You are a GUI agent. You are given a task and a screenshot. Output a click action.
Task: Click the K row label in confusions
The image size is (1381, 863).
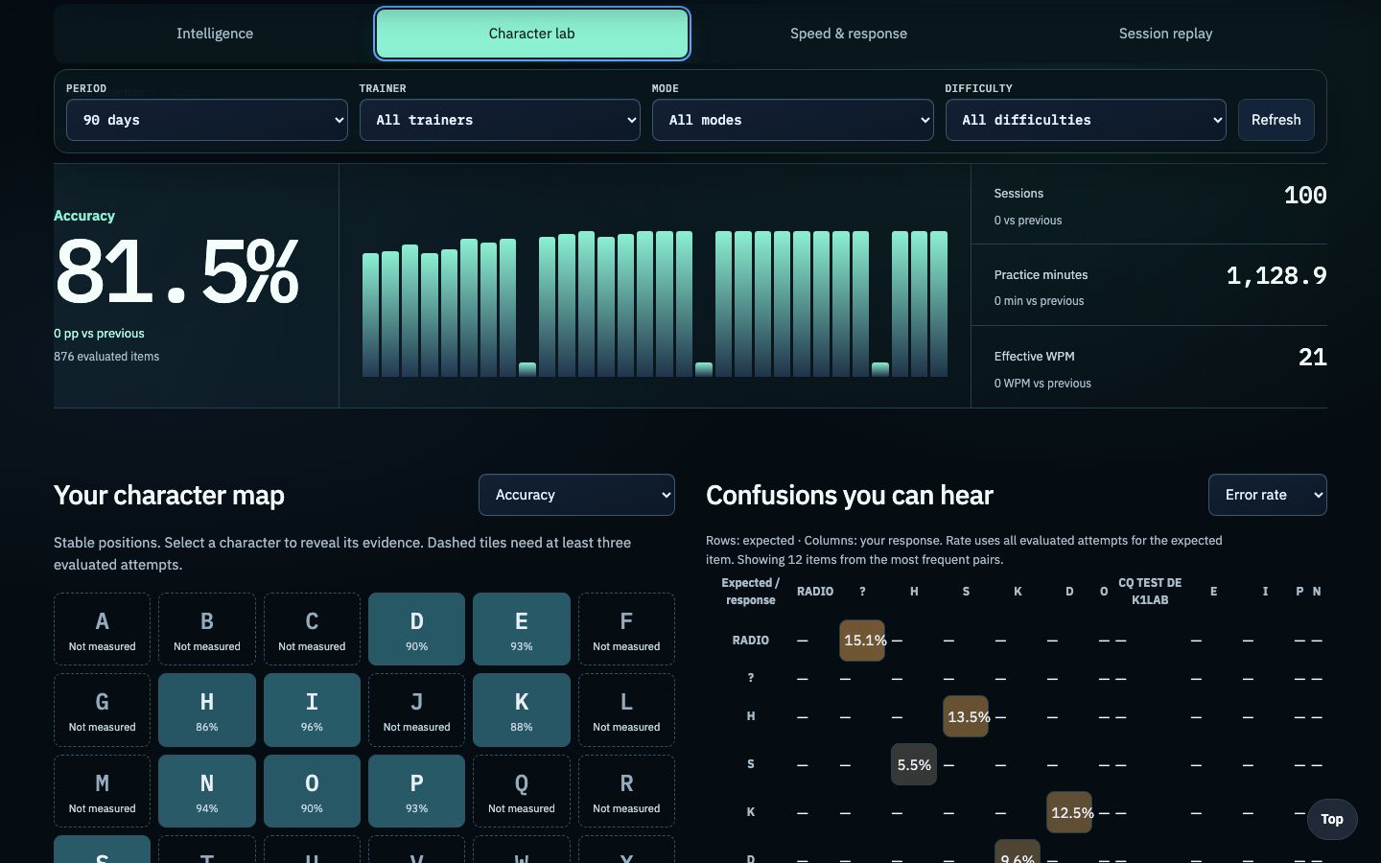751,812
